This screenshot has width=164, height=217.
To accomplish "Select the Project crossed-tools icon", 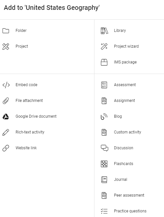I will pyautogui.click(x=6, y=46).
